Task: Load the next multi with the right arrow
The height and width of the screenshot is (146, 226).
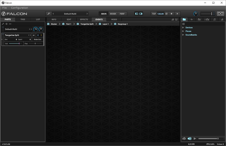Action: click(x=87, y=14)
